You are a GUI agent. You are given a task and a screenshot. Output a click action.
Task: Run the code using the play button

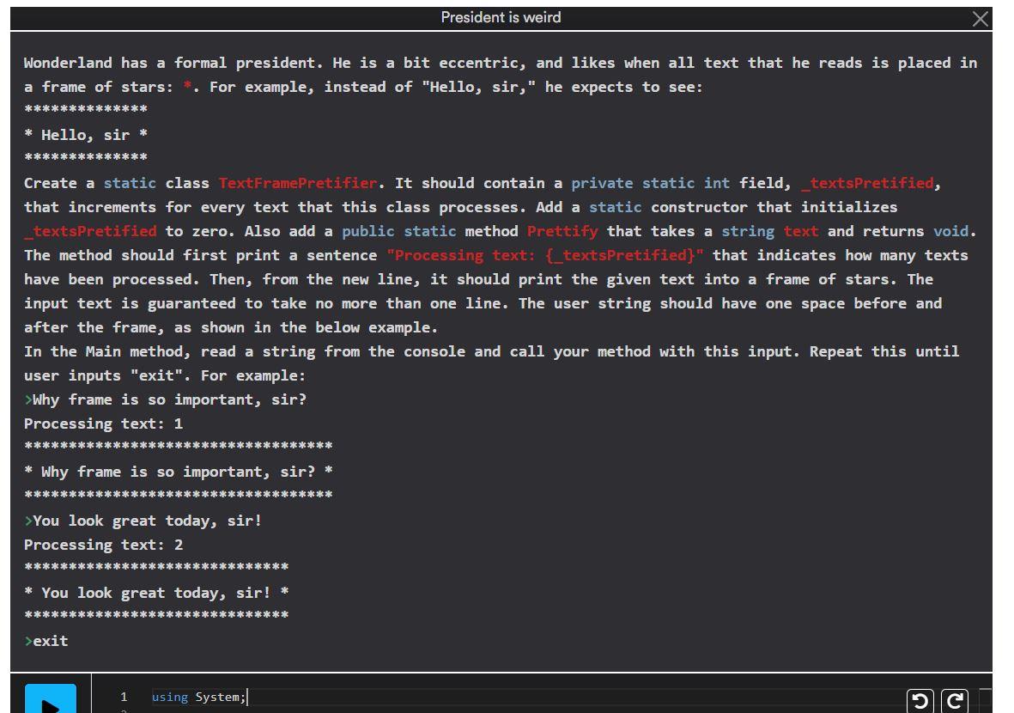[x=49, y=703]
